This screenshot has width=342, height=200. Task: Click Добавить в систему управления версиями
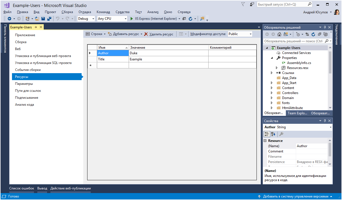296,196
